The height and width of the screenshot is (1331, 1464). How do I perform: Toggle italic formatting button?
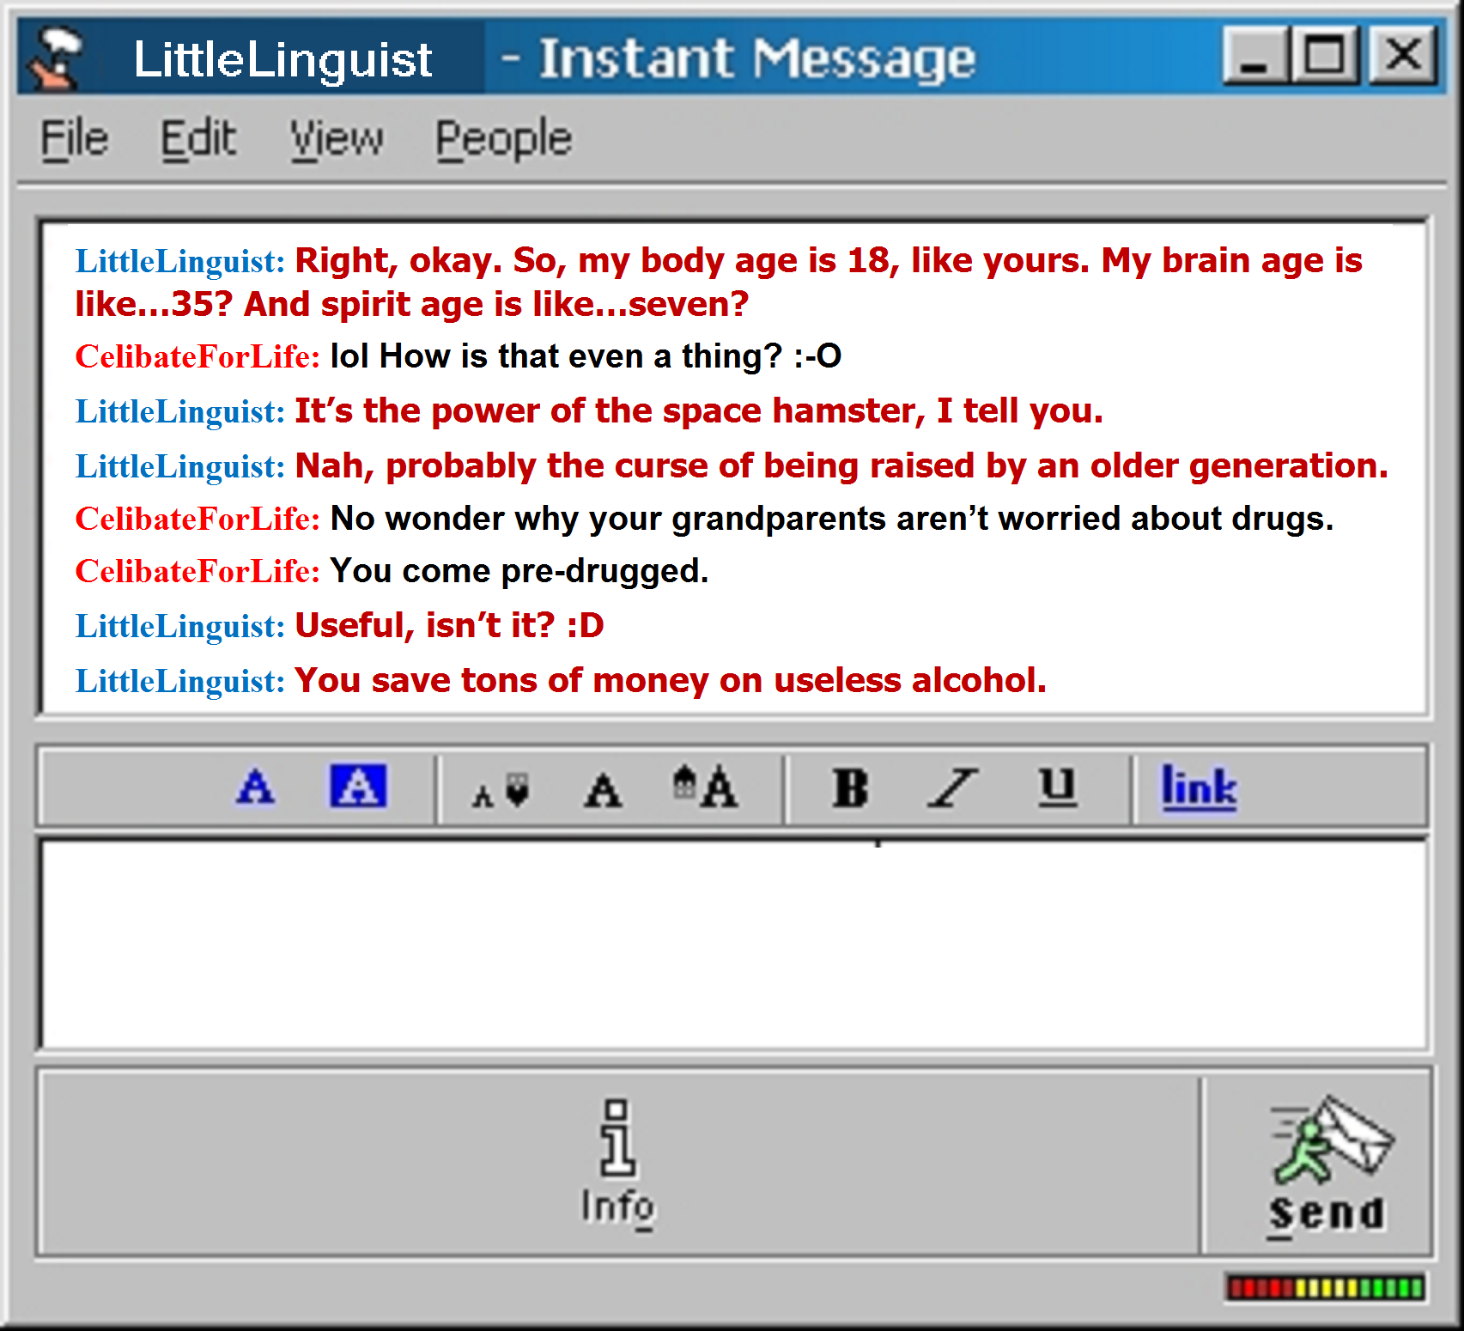pyautogui.click(x=952, y=787)
